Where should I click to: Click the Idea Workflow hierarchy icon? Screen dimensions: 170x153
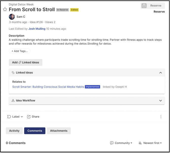(13, 100)
